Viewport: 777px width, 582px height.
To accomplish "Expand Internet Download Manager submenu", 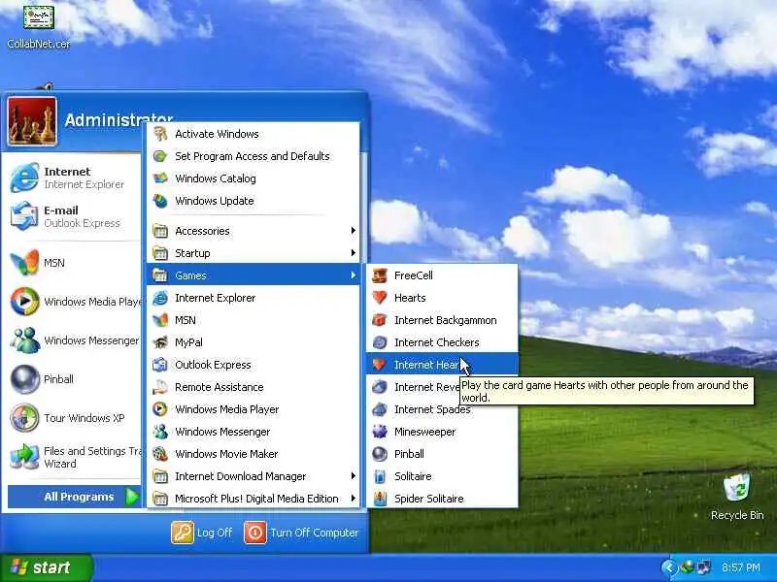I will coord(253,476).
